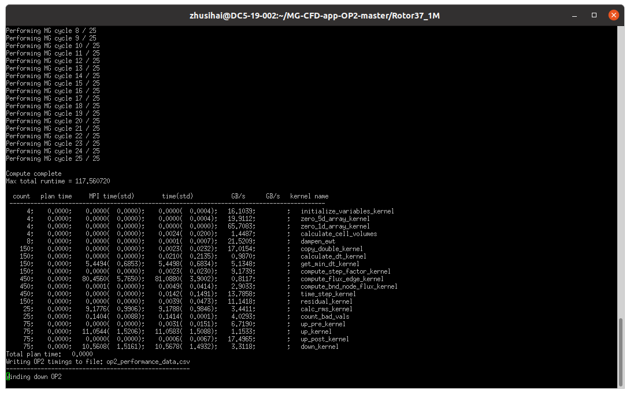Close the terminal window
Viewport: 630px width, 394px height.
click(613, 15)
